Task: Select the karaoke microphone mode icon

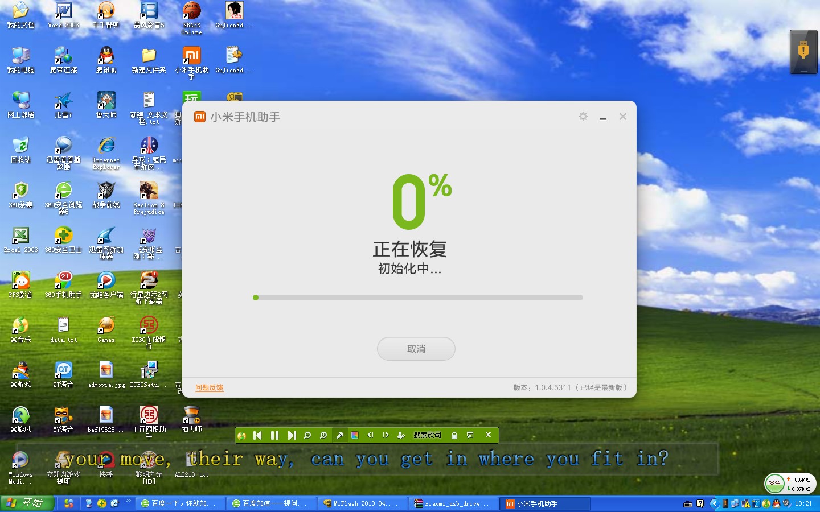Action: (x=340, y=435)
